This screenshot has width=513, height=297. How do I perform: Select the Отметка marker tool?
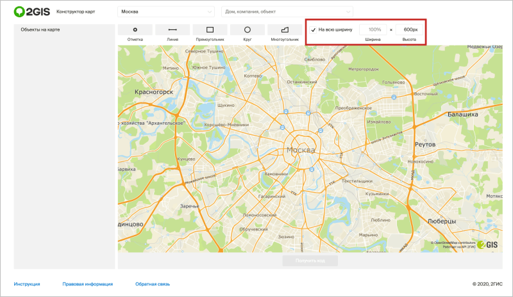pyautogui.click(x=135, y=29)
